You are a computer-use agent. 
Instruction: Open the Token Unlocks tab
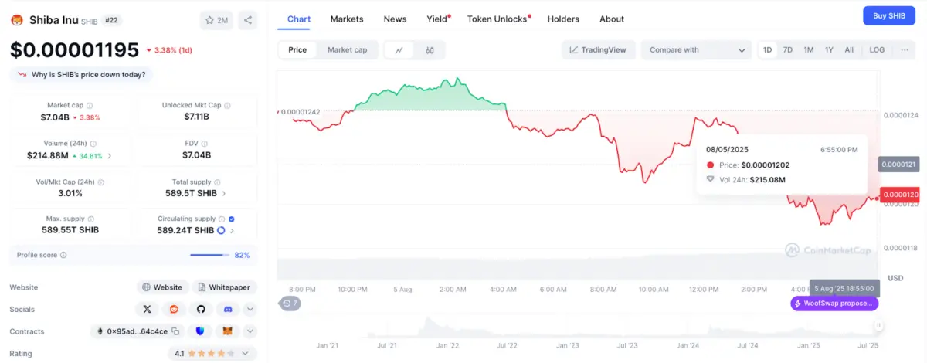point(498,19)
